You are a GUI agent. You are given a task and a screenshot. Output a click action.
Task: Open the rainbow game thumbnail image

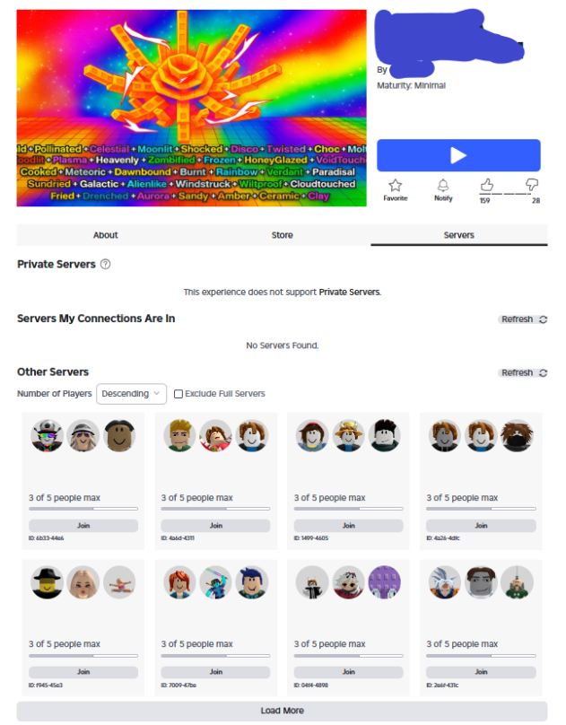pyautogui.click(x=191, y=109)
